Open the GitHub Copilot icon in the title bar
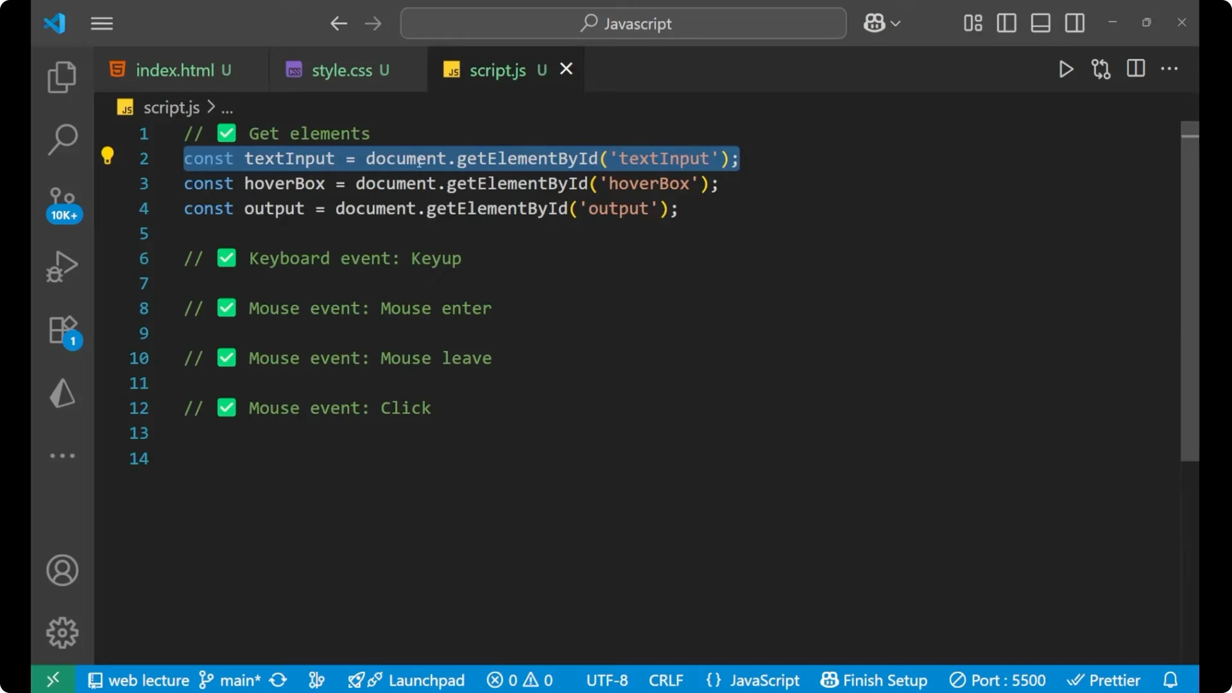The image size is (1232, 693). (x=873, y=23)
